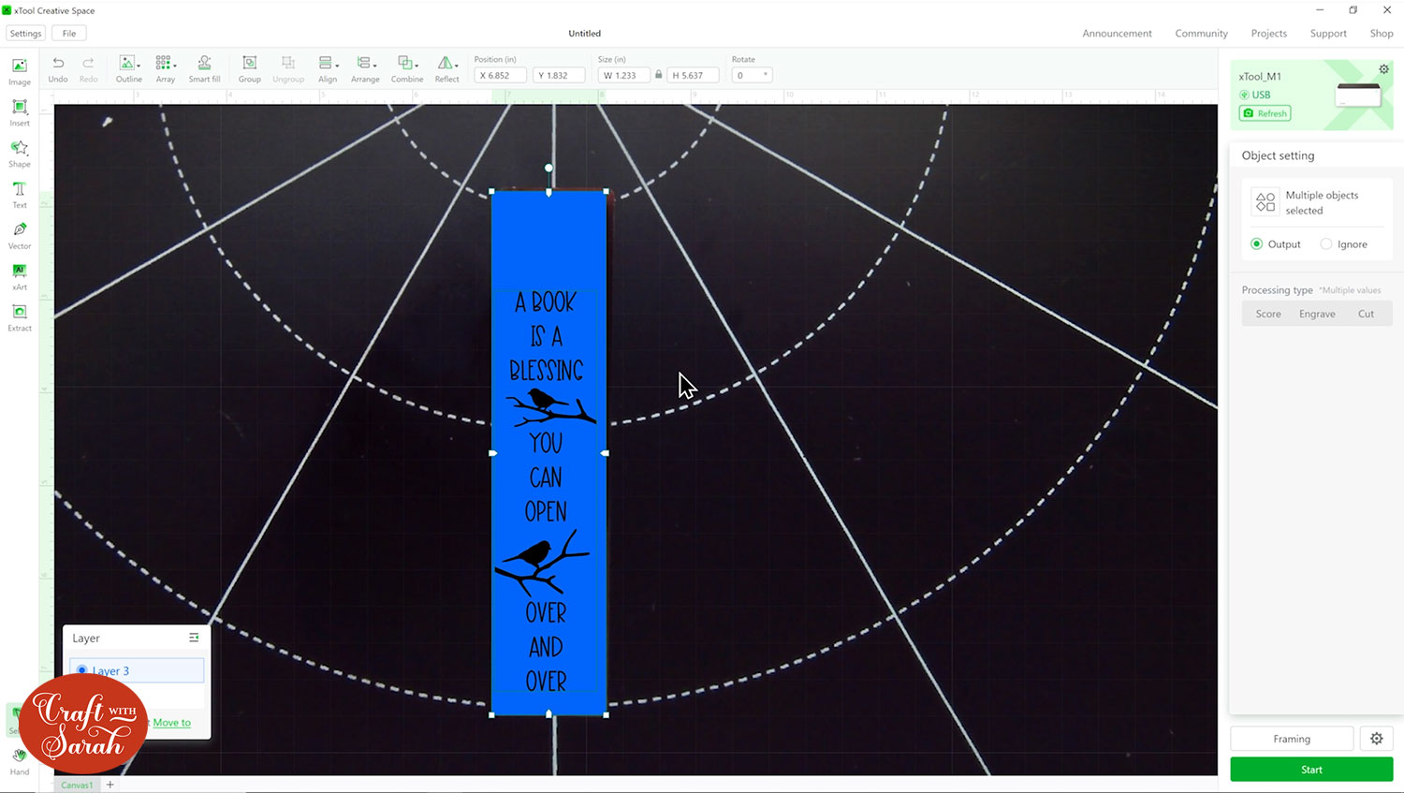This screenshot has width=1404, height=793.
Task: Click the Redo icon
Action: [x=88, y=68]
